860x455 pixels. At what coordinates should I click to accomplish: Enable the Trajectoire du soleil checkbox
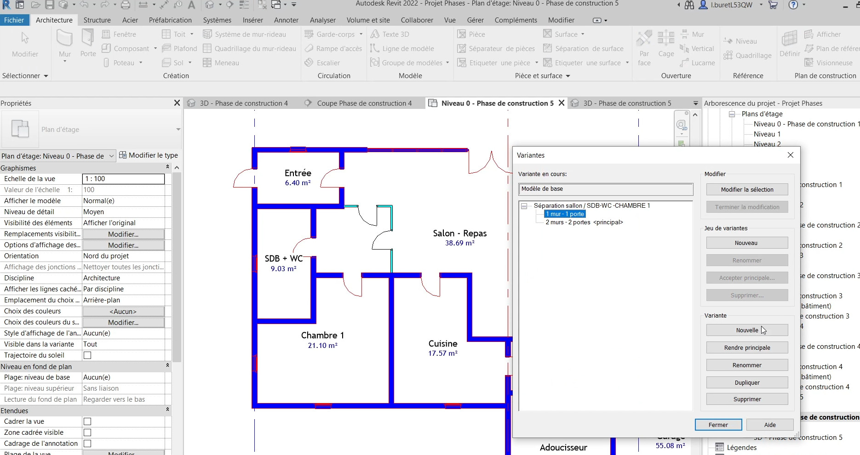coord(87,355)
